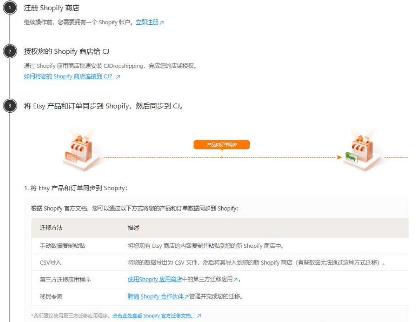Select subheading 1. 将 Etsy 产品和订单同步到 Shopify:

tap(76, 188)
